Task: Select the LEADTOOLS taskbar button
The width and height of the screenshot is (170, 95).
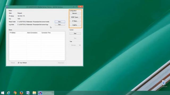Action: (46, 93)
